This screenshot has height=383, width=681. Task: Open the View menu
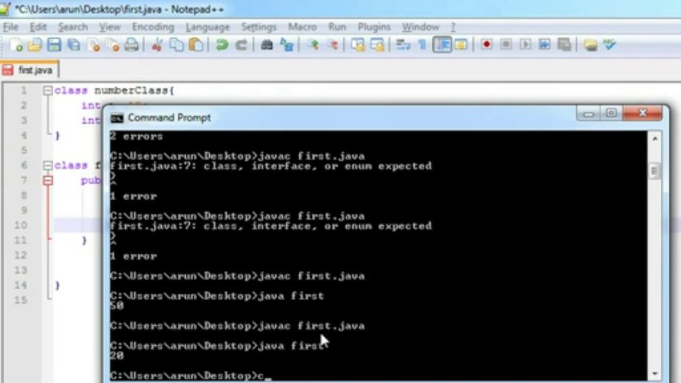(110, 27)
